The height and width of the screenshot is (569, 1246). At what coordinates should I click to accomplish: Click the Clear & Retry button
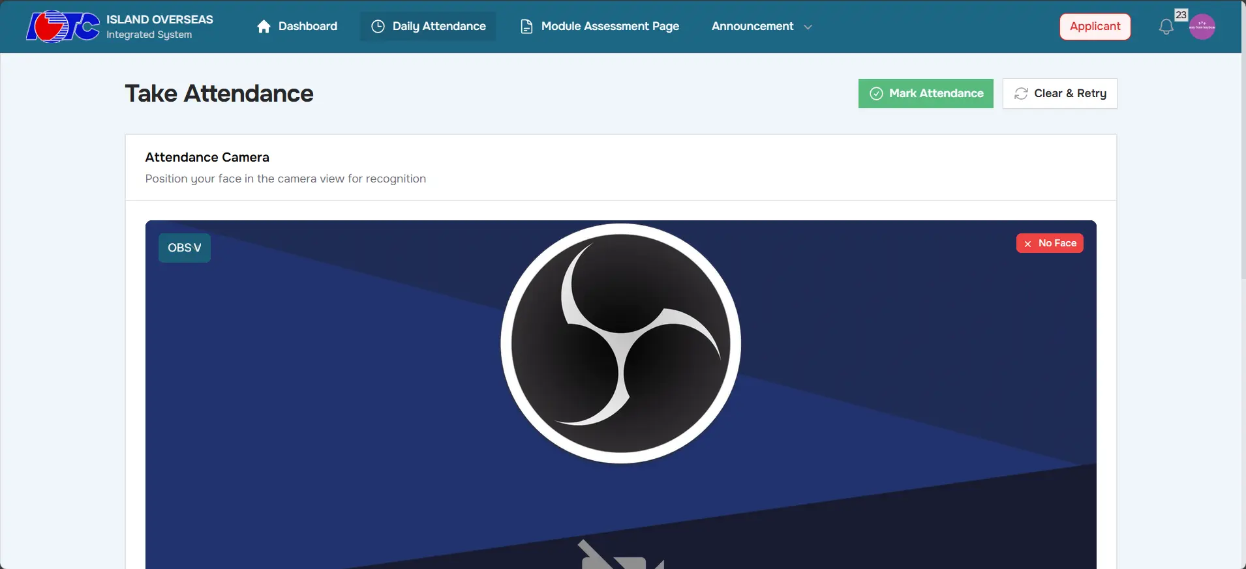[1059, 94]
